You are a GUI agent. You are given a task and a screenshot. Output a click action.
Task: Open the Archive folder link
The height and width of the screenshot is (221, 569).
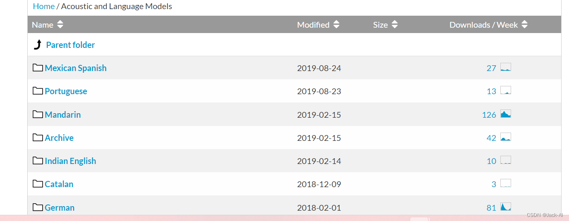click(x=59, y=138)
